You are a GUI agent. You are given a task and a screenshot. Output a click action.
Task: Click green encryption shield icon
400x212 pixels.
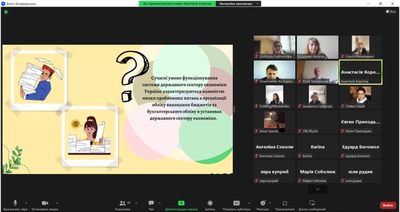6,12
